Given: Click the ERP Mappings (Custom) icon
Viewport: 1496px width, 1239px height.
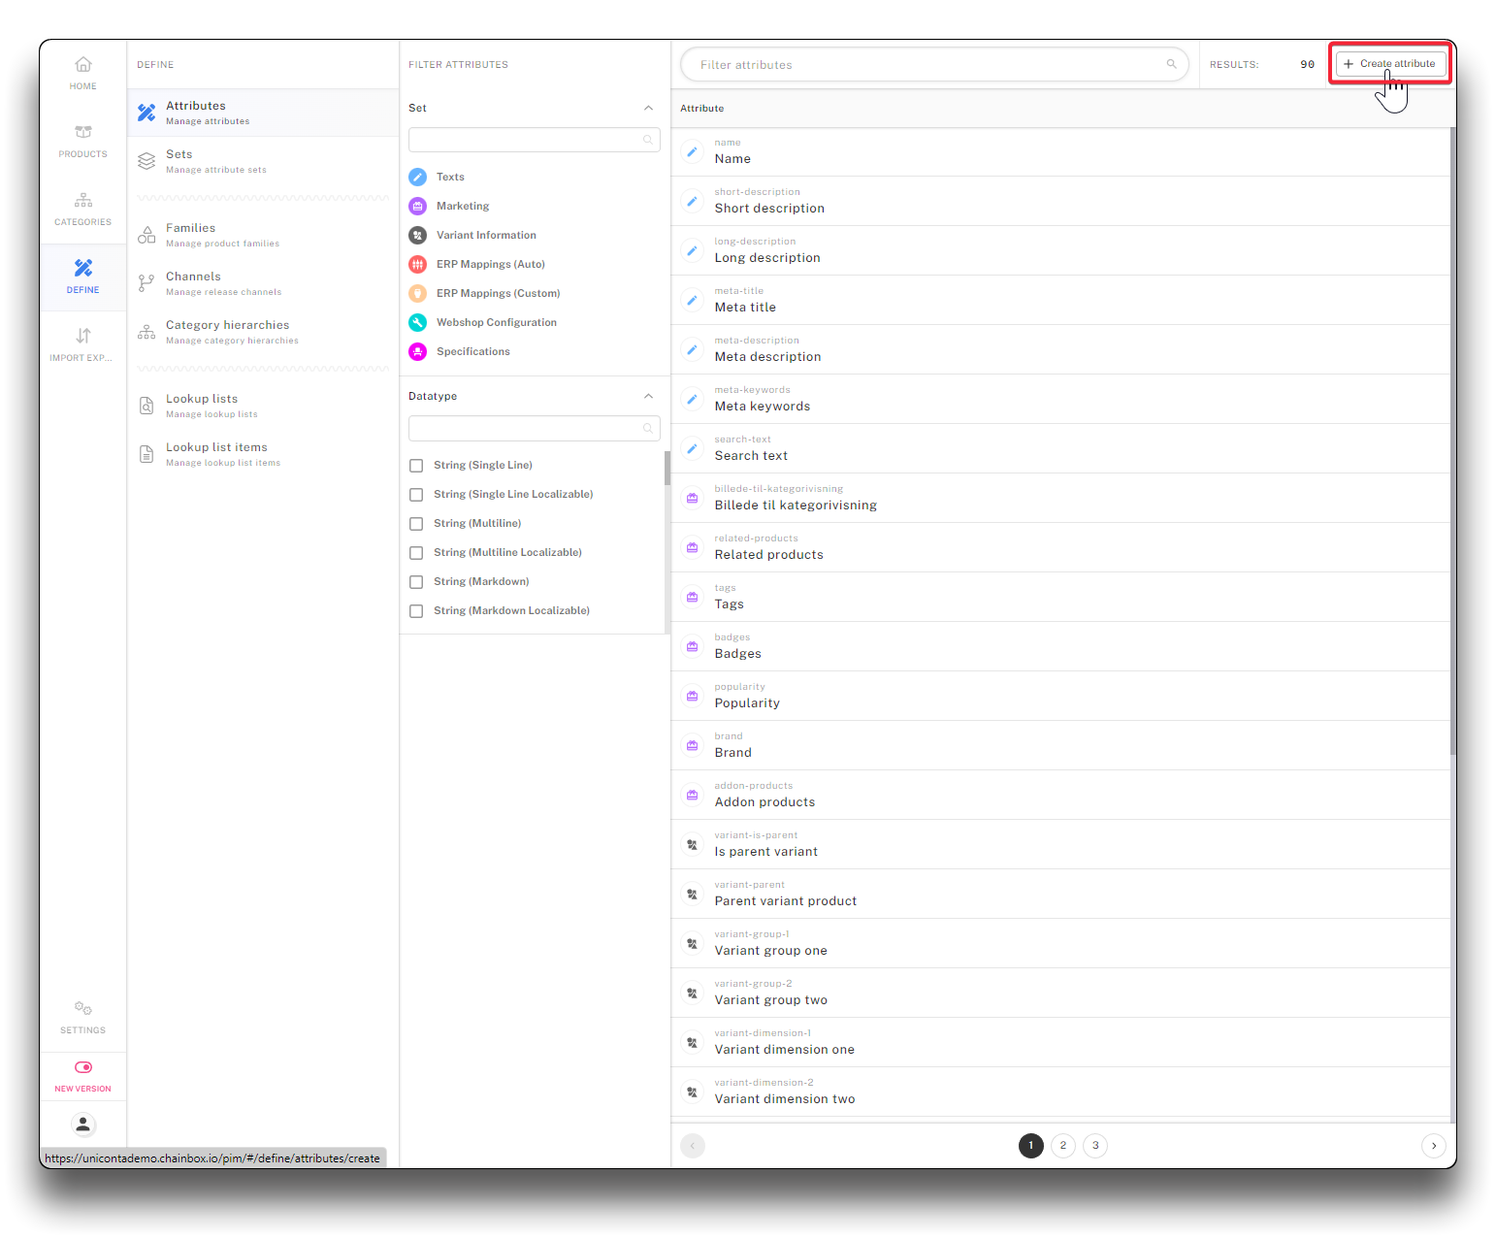Looking at the screenshot, I should click(x=418, y=293).
